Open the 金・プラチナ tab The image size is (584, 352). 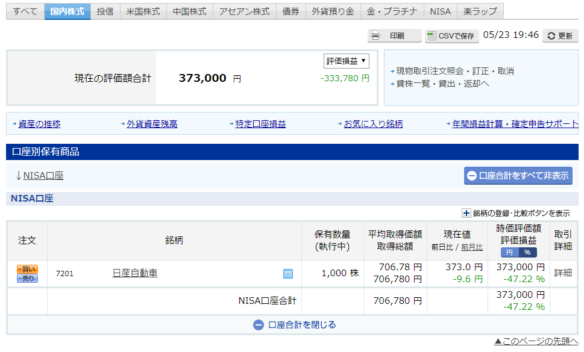pyautogui.click(x=392, y=11)
